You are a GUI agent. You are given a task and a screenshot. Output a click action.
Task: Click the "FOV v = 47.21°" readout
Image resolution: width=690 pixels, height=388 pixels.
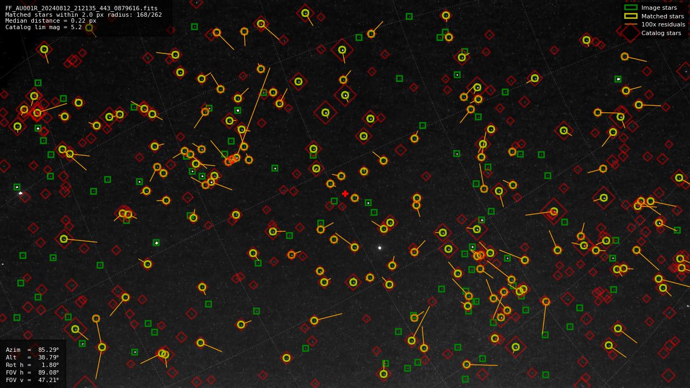[x=32, y=380]
